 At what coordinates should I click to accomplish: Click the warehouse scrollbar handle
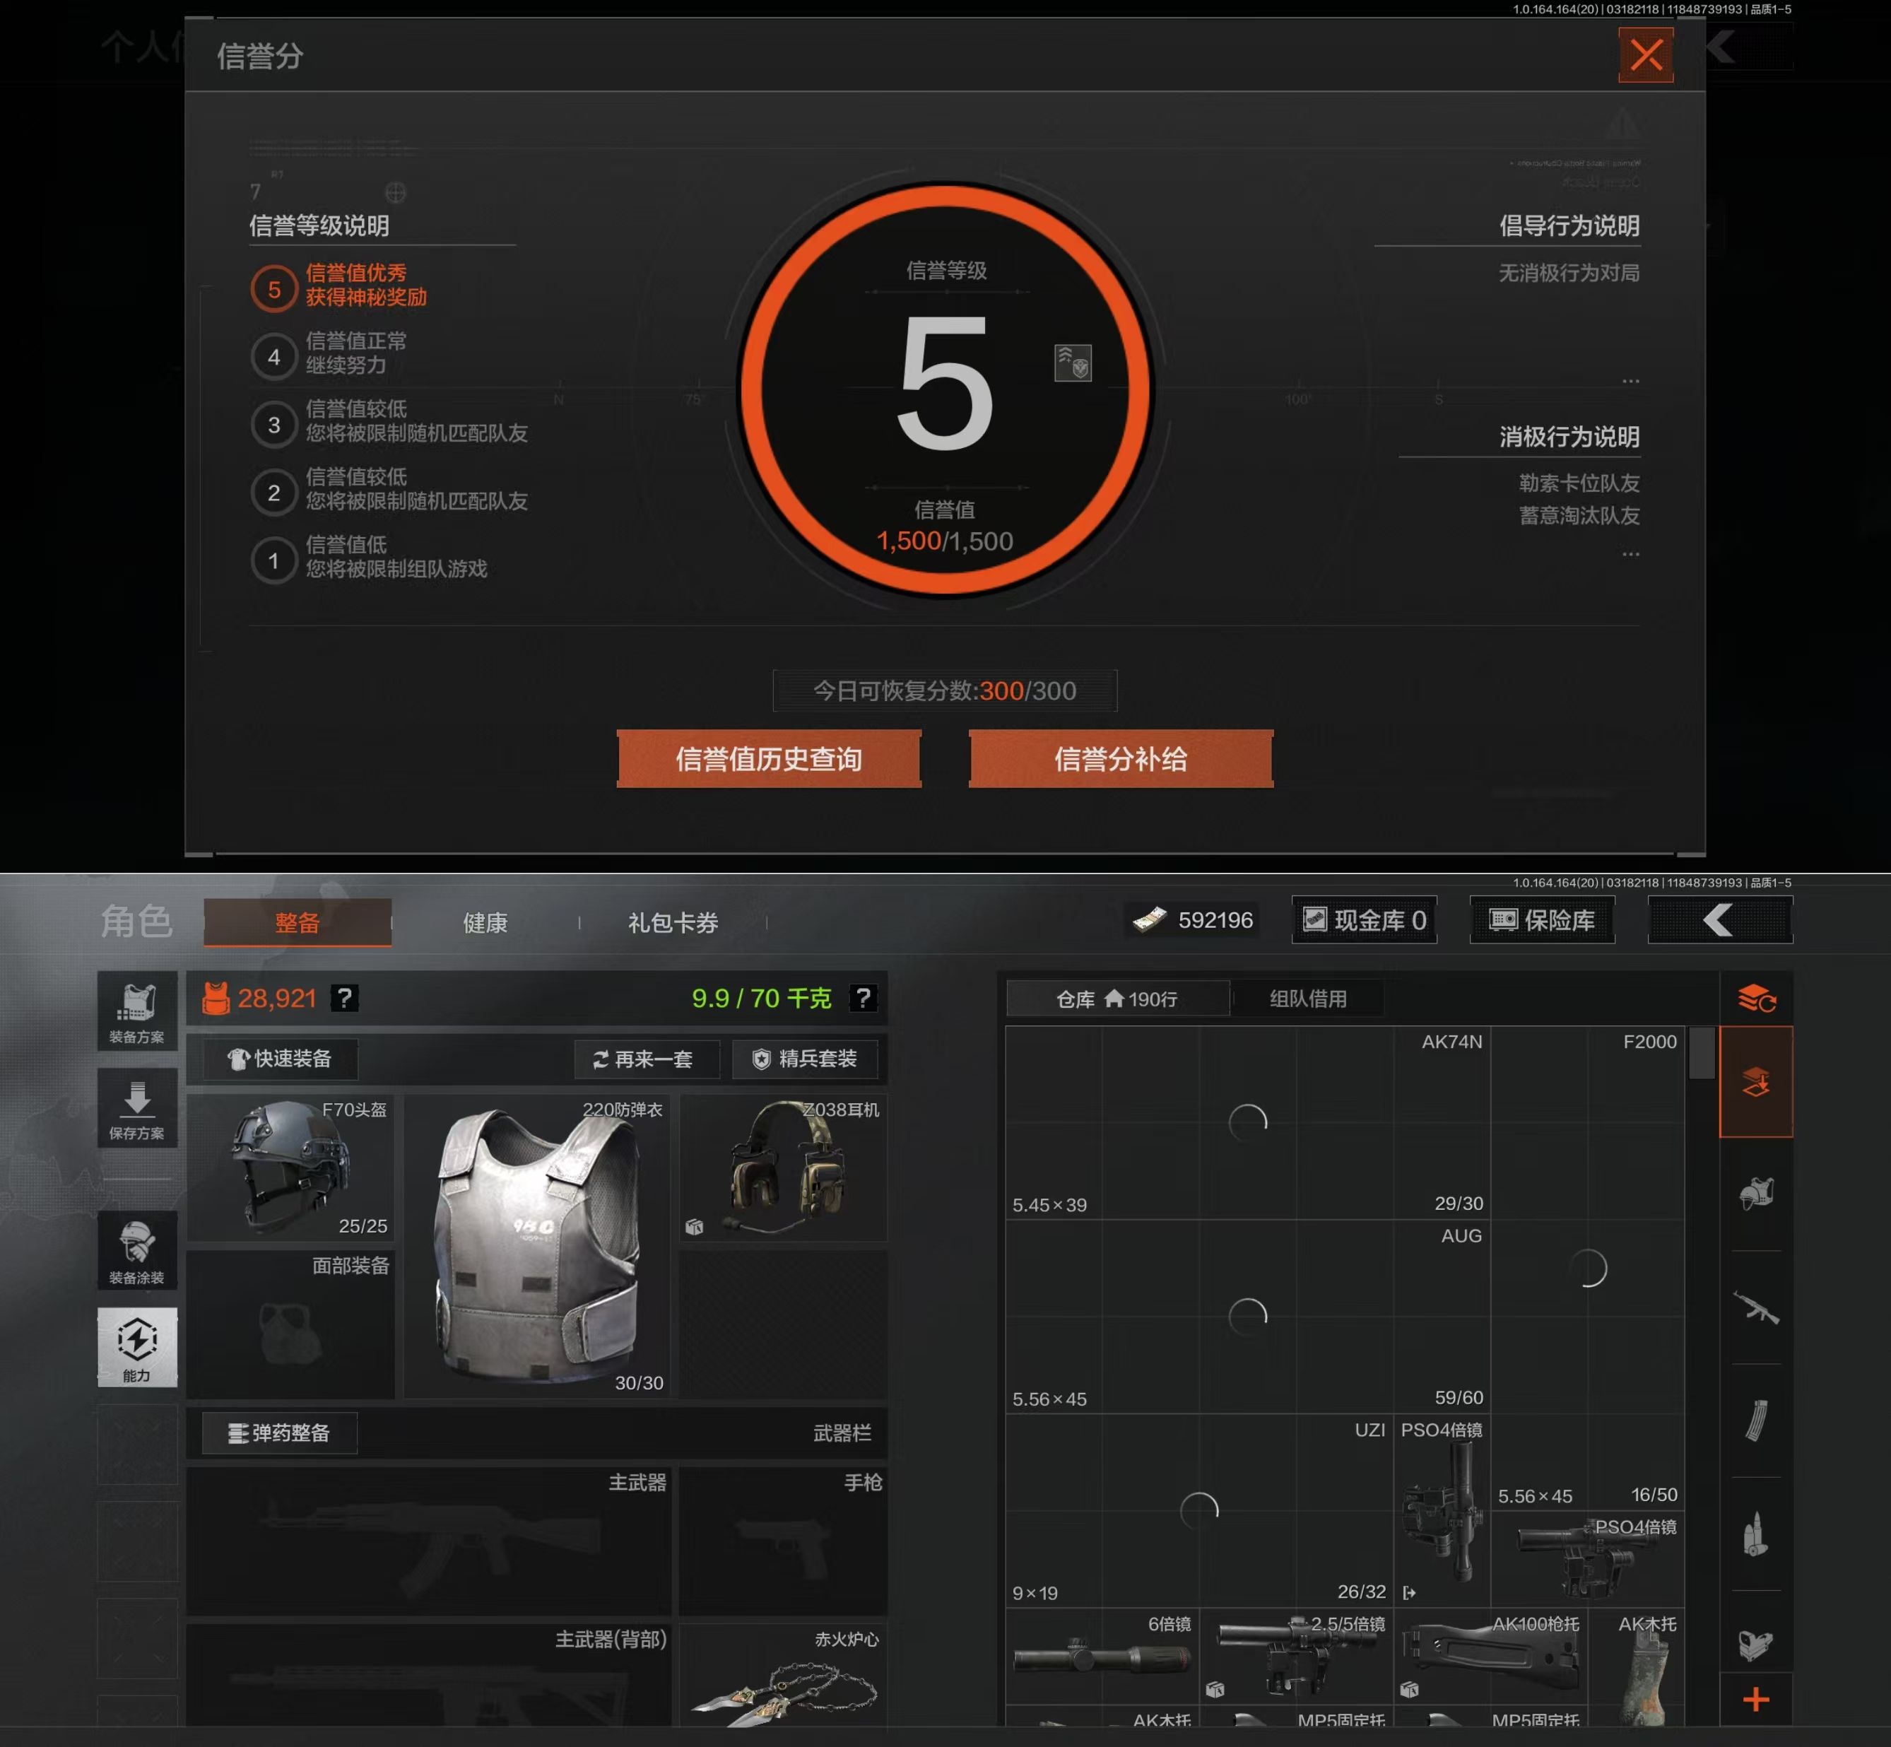click(x=1701, y=1053)
